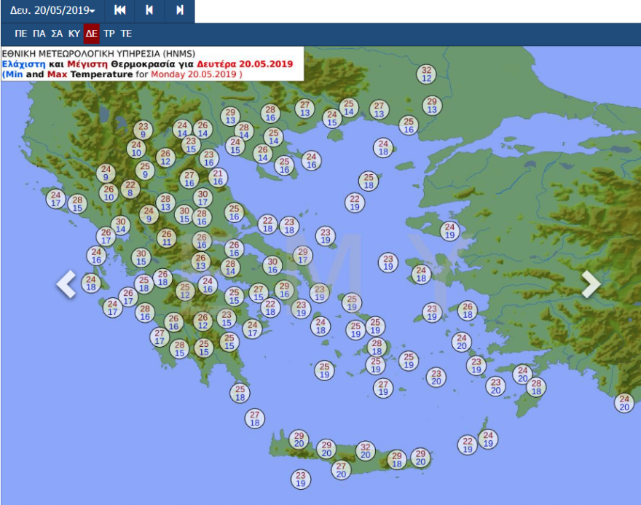The image size is (641, 505).
Task: Select the highlighted ΔΕ day tab
Action: tap(91, 34)
